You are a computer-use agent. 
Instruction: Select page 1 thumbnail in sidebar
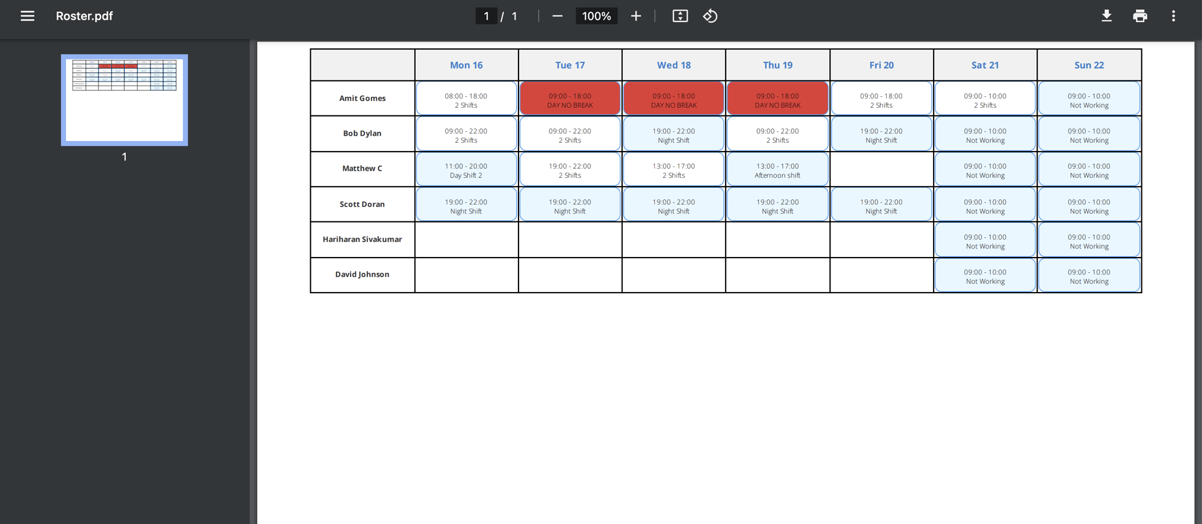tap(124, 100)
